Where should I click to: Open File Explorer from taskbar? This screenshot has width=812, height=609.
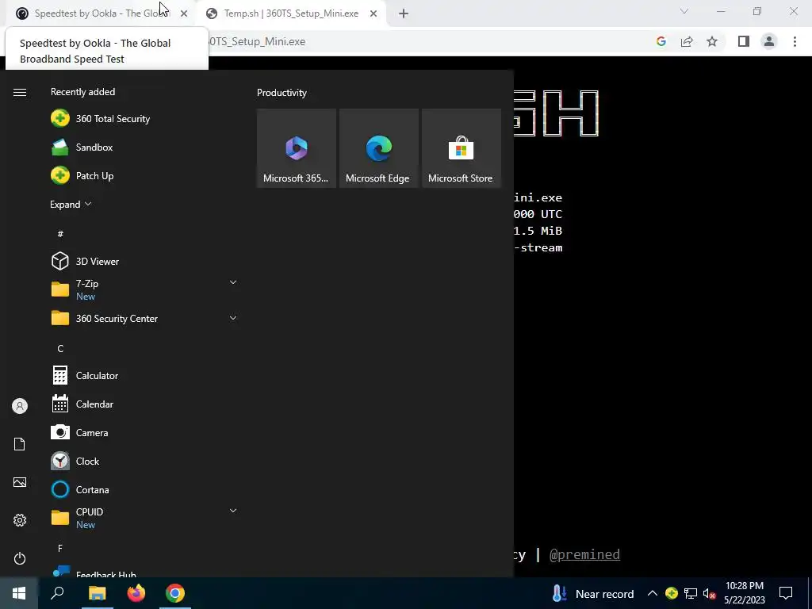(x=97, y=593)
